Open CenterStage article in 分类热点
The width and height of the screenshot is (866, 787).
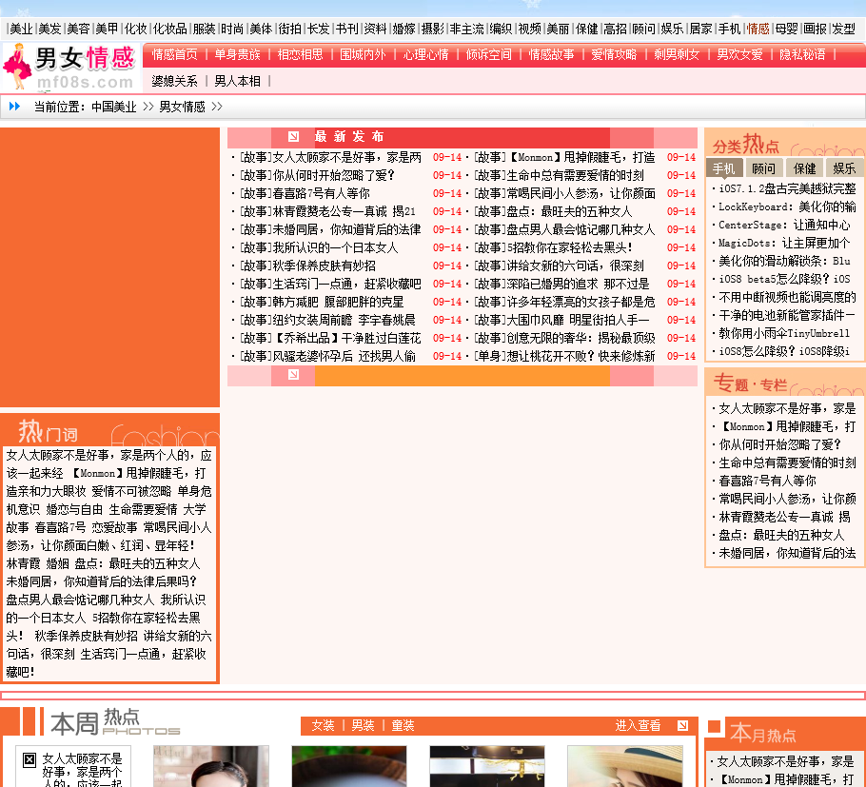pos(784,225)
